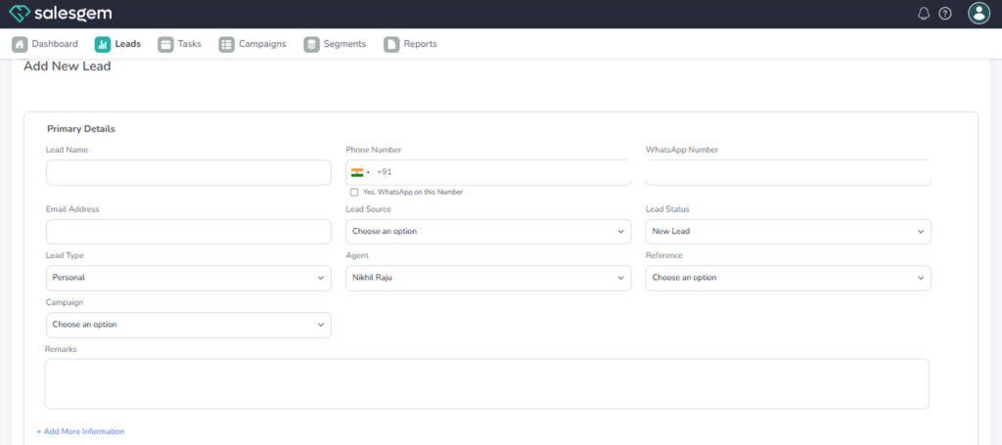The image size is (1002, 445).
Task: Open the notifications bell icon
Action: (x=924, y=14)
